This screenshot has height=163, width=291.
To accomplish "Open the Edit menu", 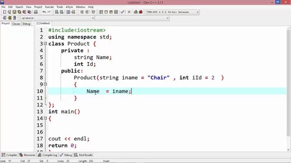I will (10, 7).
